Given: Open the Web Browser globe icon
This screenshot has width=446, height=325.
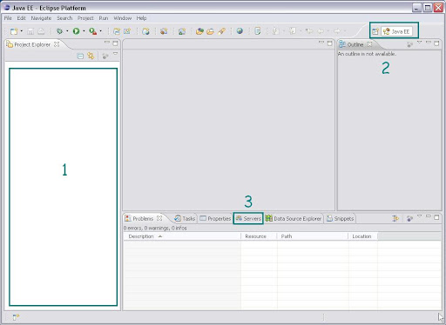Looking at the screenshot, I should (x=240, y=31).
